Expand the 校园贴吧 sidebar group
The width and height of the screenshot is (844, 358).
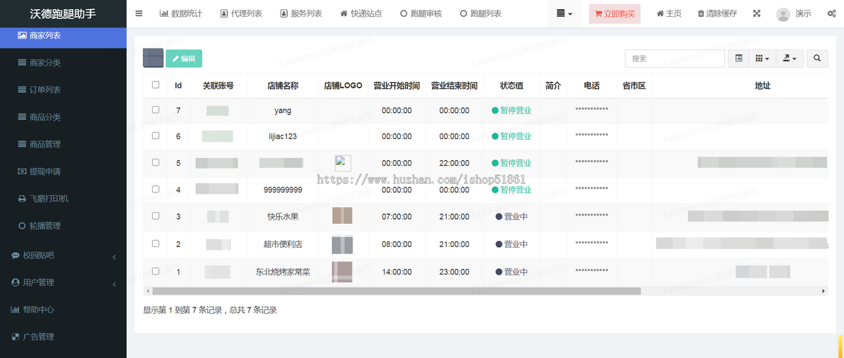pos(63,256)
